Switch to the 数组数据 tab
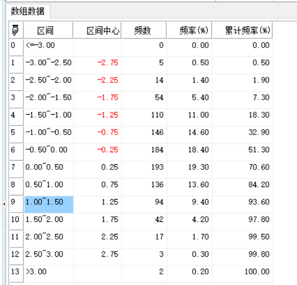This screenshot has height=285, width=297. point(27,12)
